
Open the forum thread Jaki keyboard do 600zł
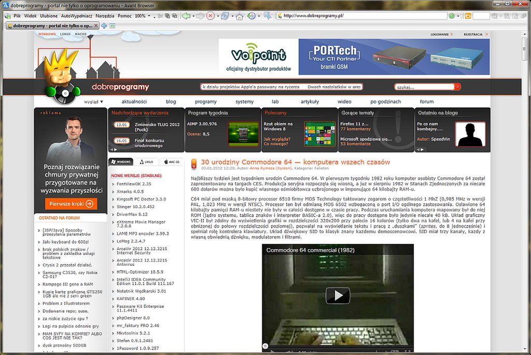(65, 242)
